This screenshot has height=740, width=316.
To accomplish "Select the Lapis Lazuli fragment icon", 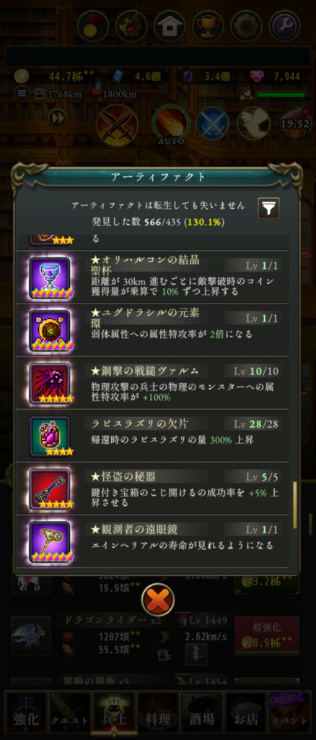I will pos(50,436).
